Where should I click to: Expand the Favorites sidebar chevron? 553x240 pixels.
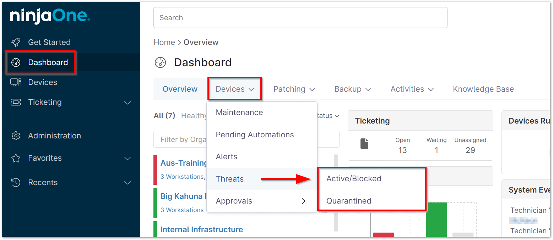point(128,159)
